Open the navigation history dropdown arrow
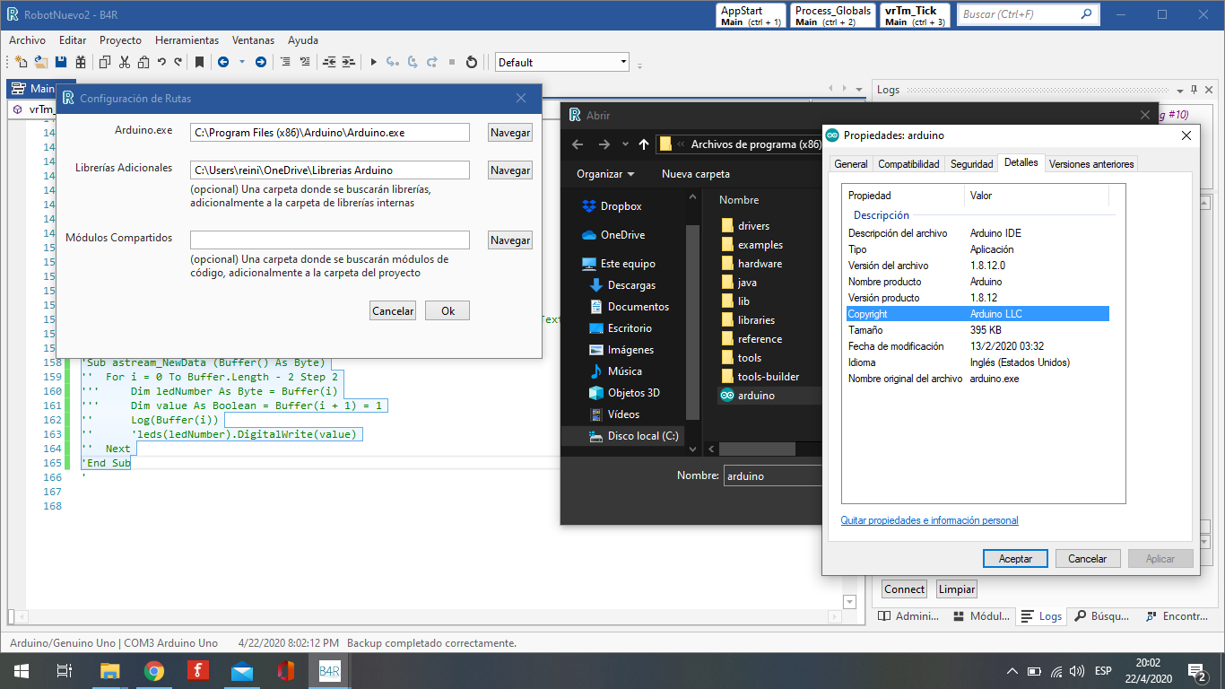 pyautogui.click(x=241, y=62)
